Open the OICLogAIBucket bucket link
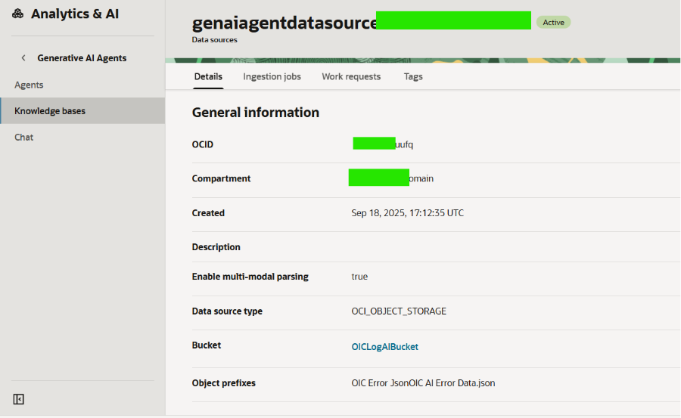This screenshot has height=418, width=681. (385, 346)
